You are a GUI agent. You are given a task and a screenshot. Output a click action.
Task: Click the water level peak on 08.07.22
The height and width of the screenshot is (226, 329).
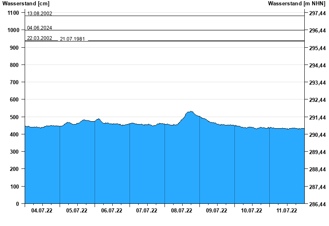point(190,111)
